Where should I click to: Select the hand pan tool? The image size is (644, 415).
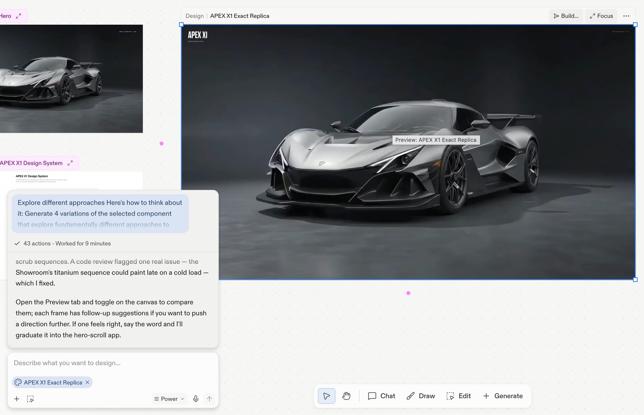pos(346,396)
